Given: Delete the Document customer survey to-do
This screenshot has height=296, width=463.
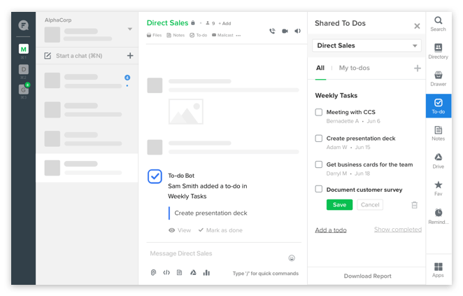Looking at the screenshot, I should [x=415, y=205].
